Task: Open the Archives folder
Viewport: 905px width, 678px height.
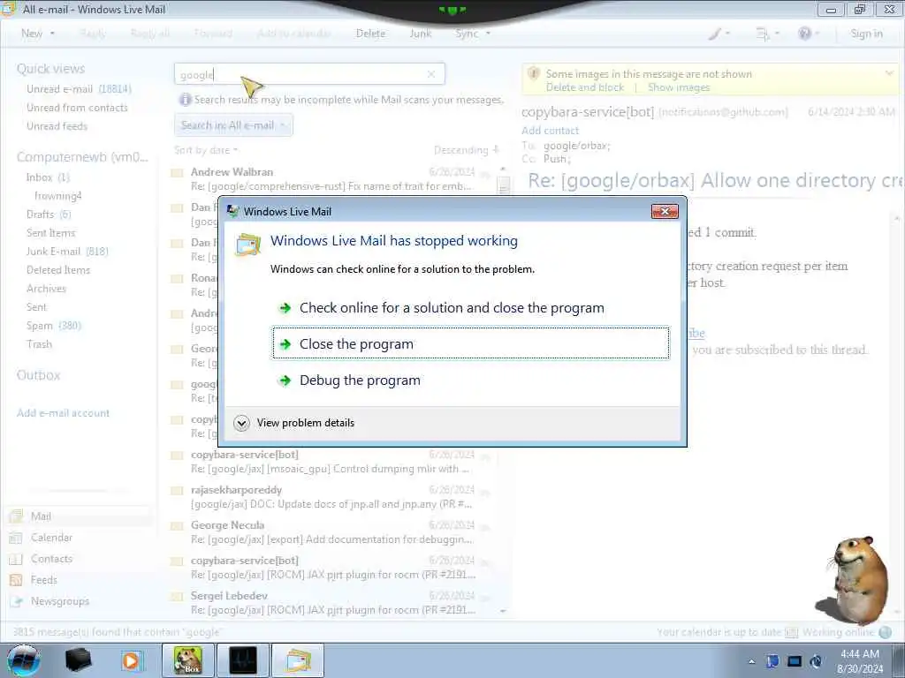Action: 46,289
